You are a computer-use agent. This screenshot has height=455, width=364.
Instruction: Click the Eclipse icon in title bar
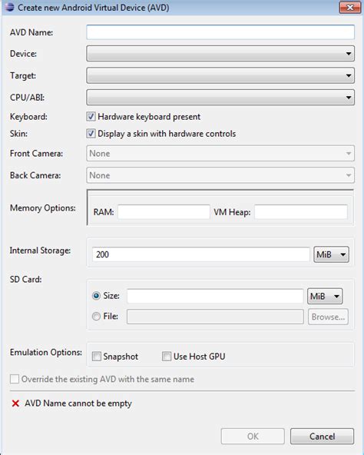pos(9,7)
